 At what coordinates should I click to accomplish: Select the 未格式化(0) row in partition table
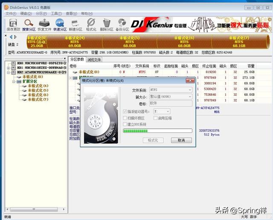pyautogui.click(x=162, y=72)
